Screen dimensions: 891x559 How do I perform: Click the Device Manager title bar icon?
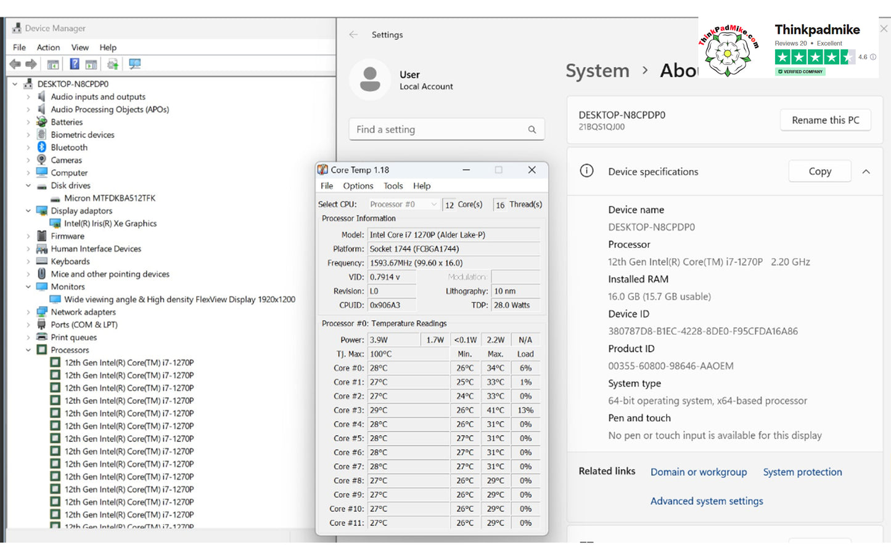point(17,28)
